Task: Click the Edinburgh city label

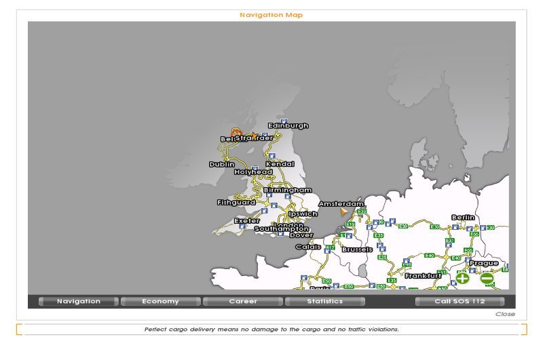Action: pyautogui.click(x=288, y=125)
